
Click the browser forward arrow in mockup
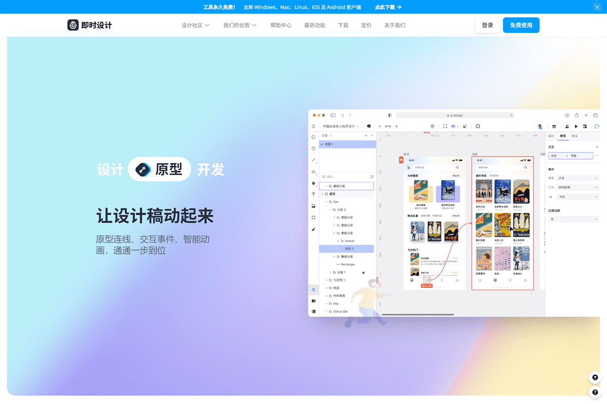coord(350,115)
